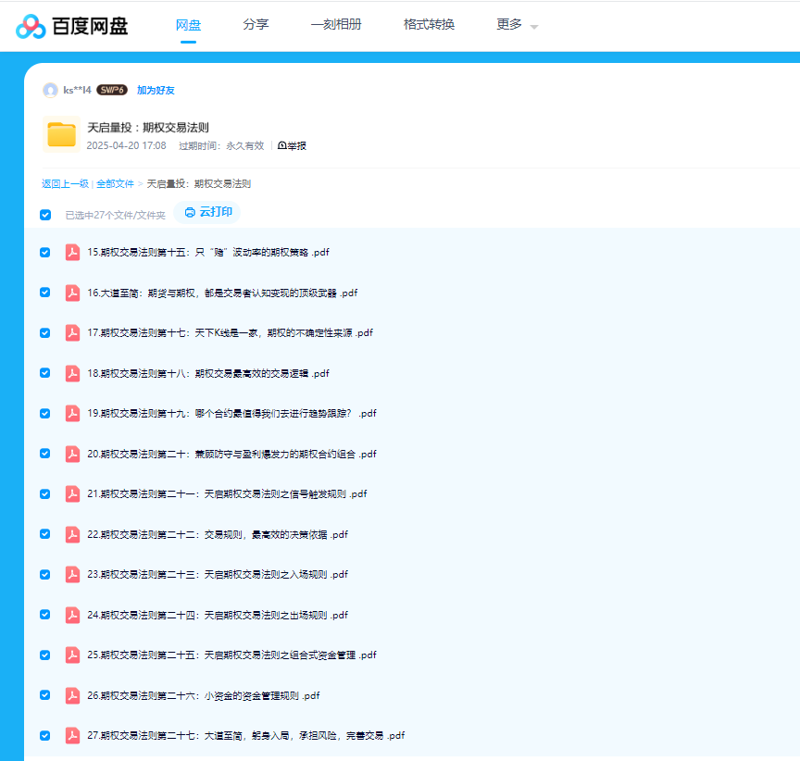Uncheck file 16 大道至简 checkbox
This screenshot has width=800, height=761.
tap(45, 293)
